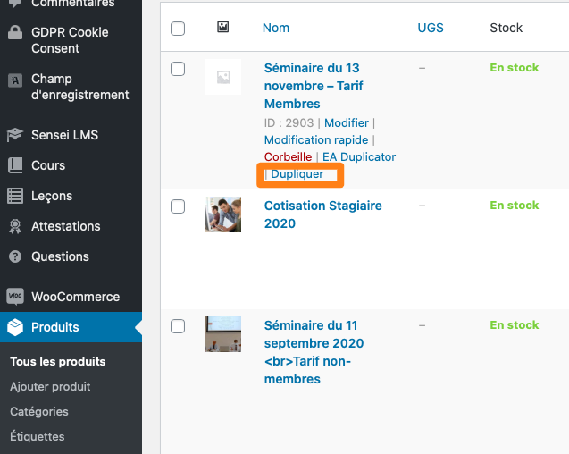Check the Séminaire du 13 novembre row checkbox

pyautogui.click(x=178, y=69)
